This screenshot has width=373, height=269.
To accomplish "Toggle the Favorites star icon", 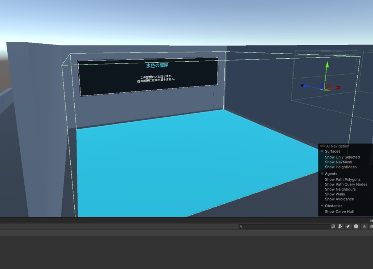I will pos(364,226).
